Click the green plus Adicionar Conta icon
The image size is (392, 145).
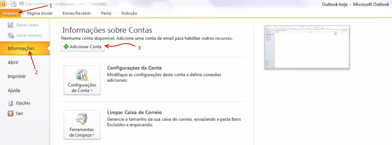[66, 47]
